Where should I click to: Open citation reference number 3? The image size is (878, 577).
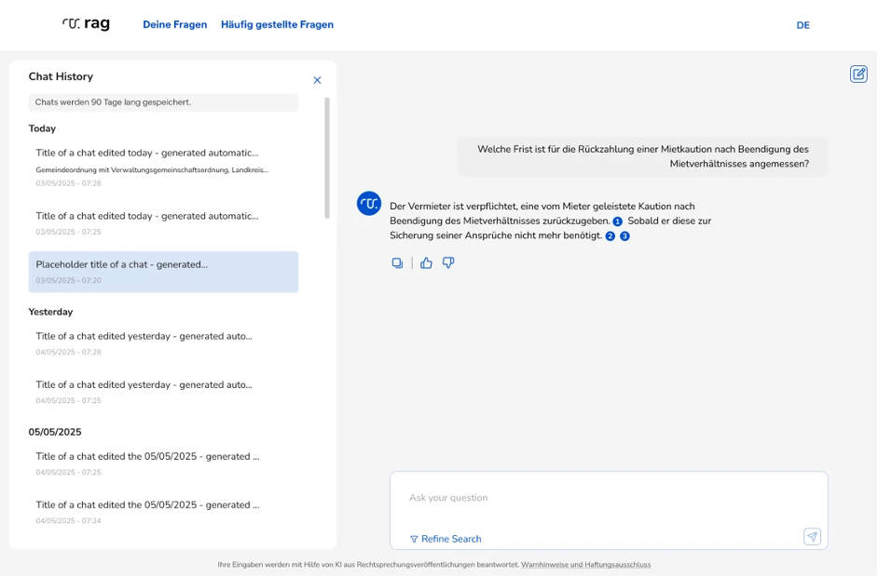(x=624, y=236)
